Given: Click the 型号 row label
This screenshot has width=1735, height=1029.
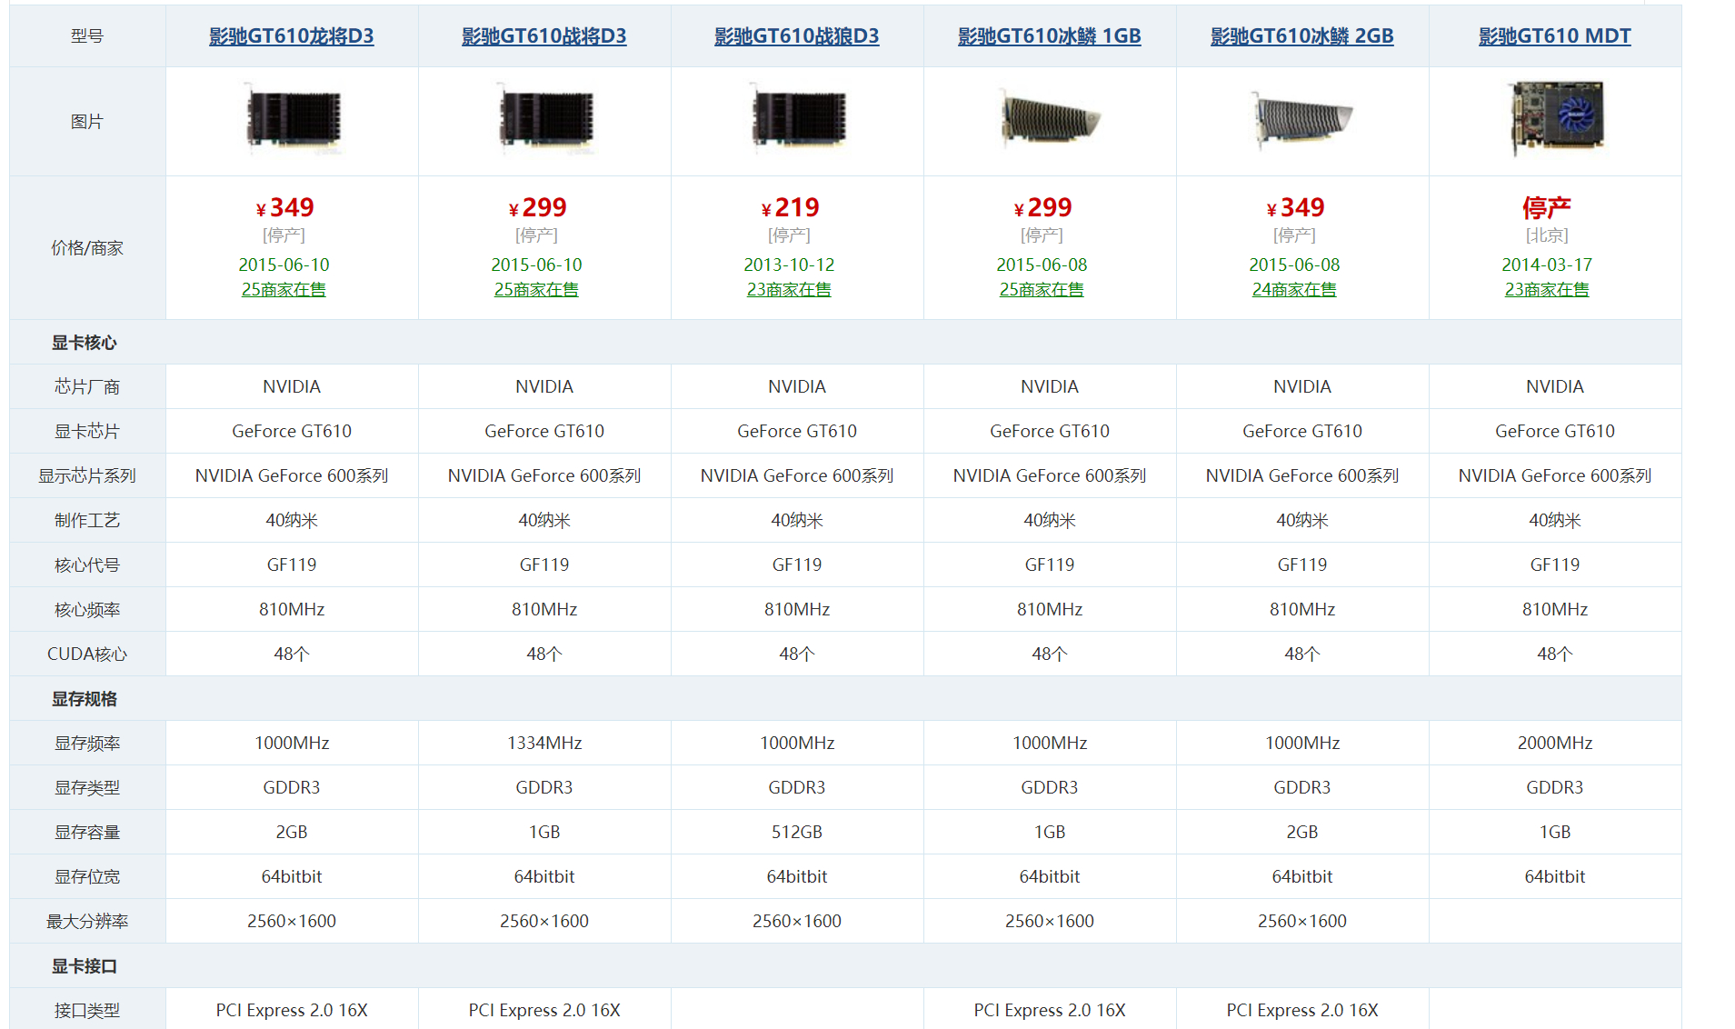Looking at the screenshot, I should 87,36.
